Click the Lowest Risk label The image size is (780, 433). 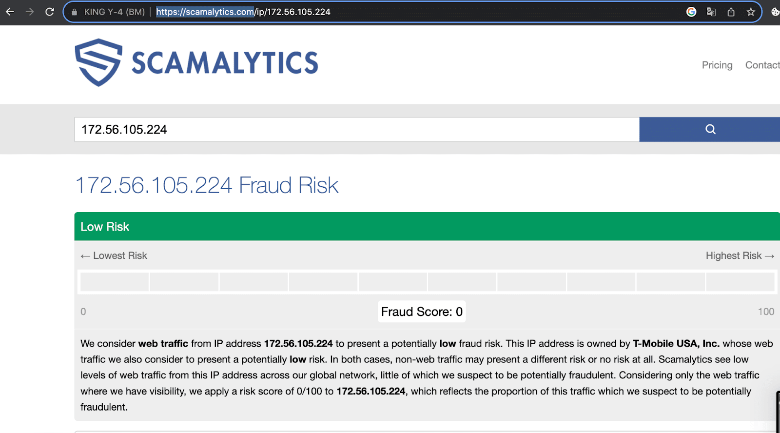click(114, 256)
